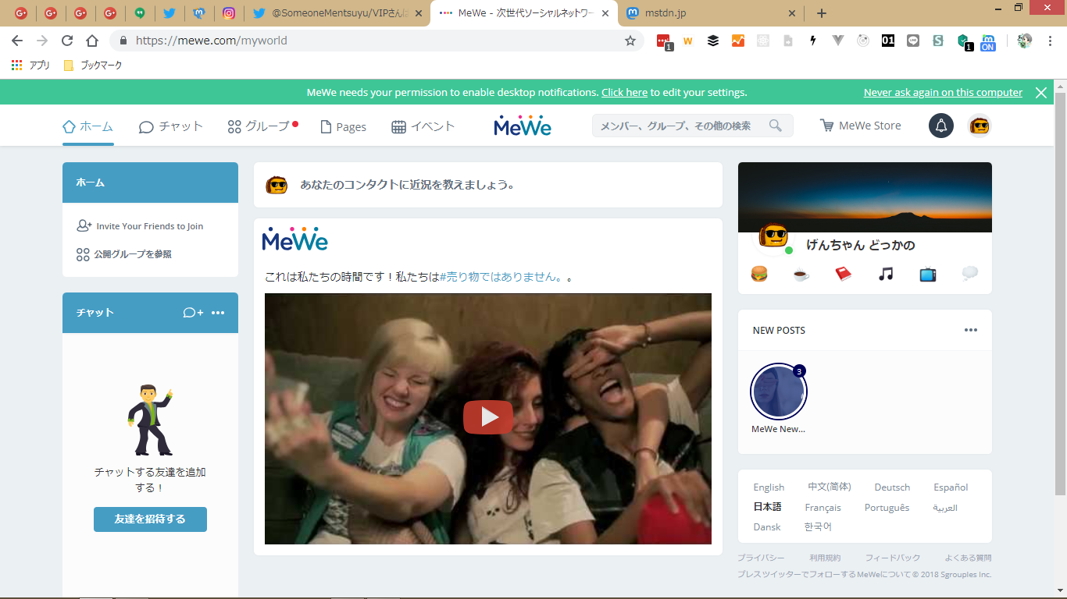The image size is (1067, 599).
Task: Select the red book status icon
Action: (844, 274)
